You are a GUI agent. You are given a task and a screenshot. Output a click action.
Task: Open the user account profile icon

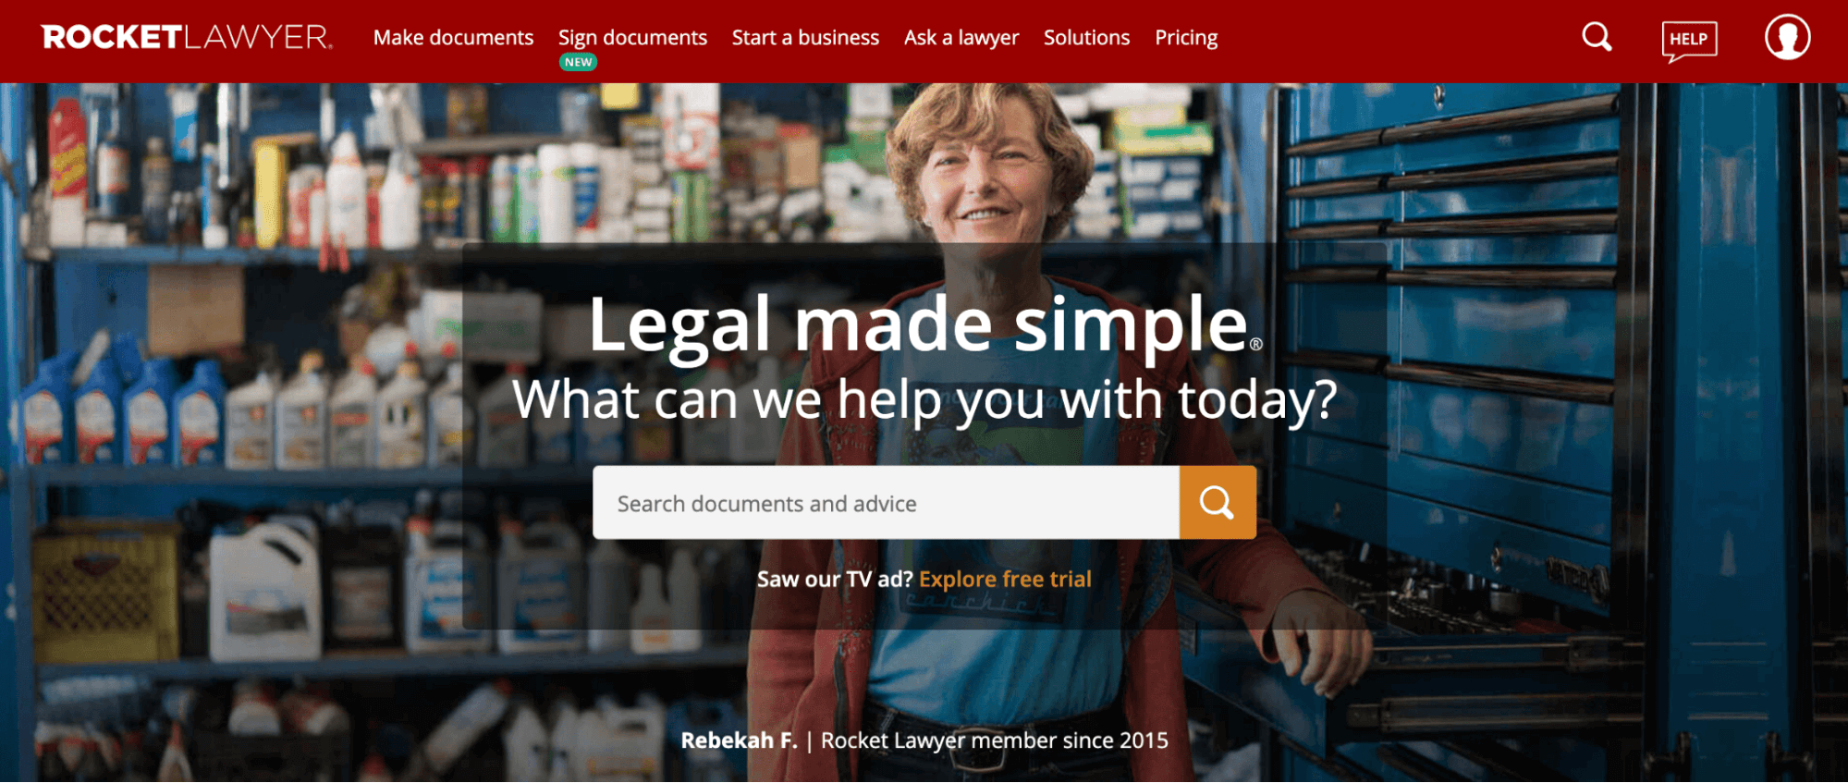tap(1787, 38)
